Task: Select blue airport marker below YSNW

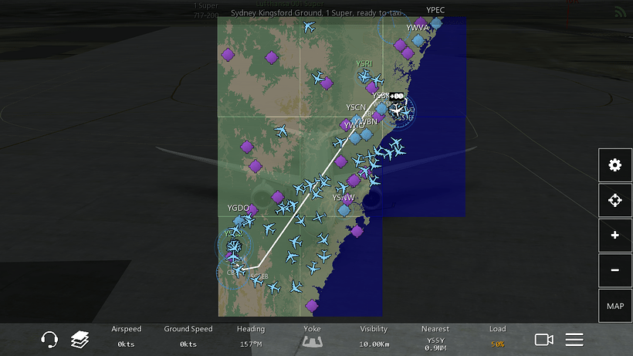Action: coord(344,210)
